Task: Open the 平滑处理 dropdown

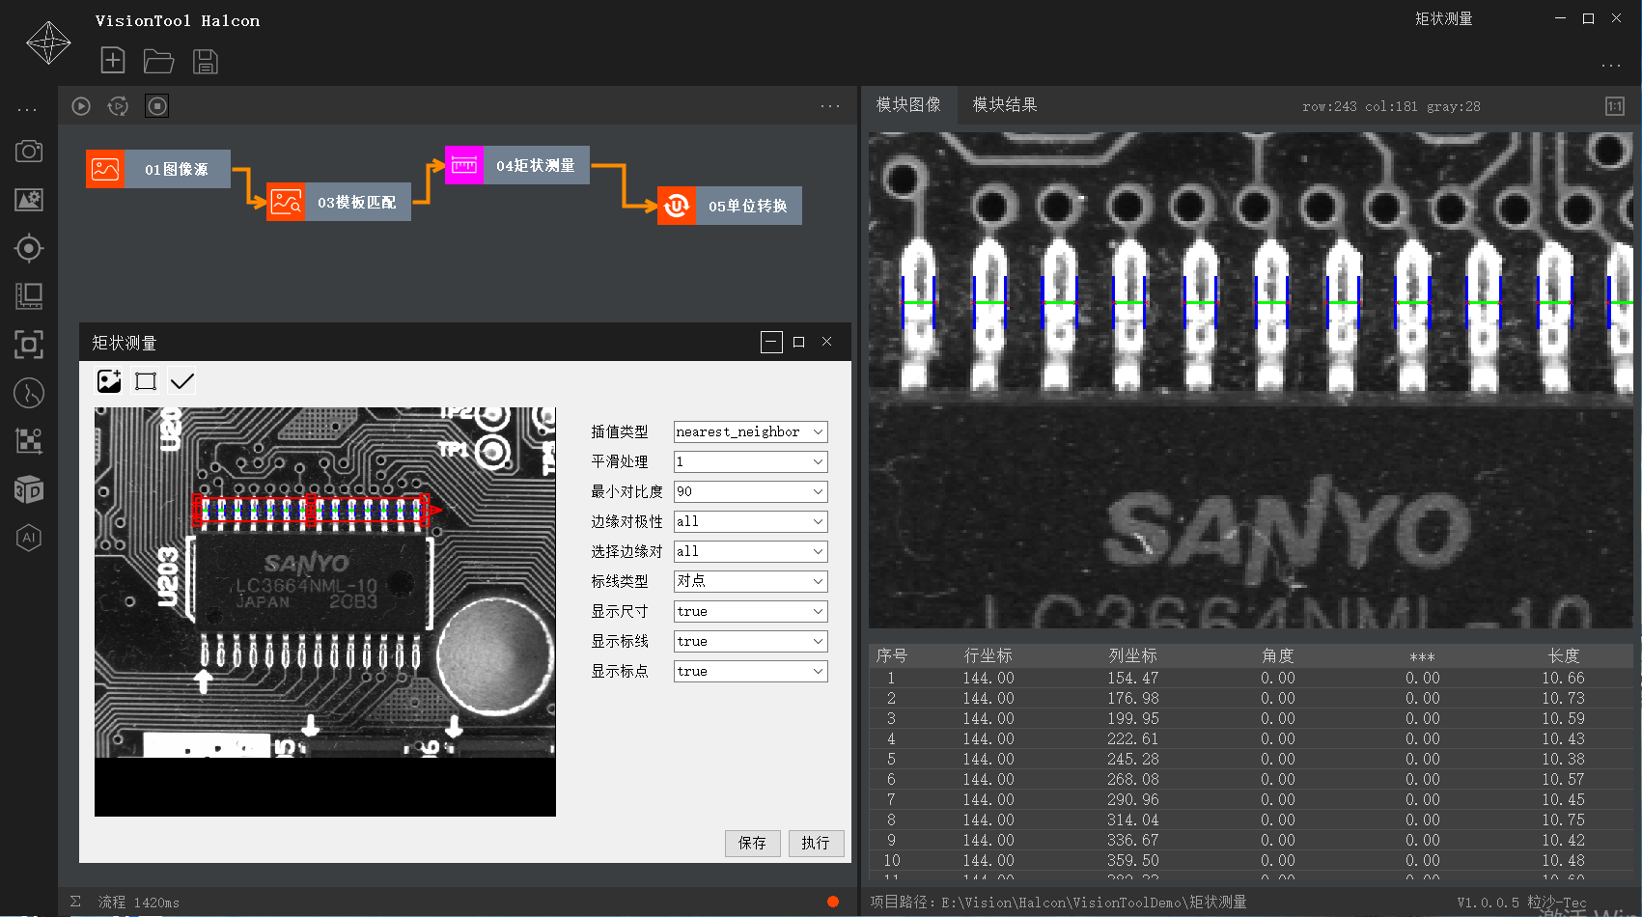Action: point(750,461)
